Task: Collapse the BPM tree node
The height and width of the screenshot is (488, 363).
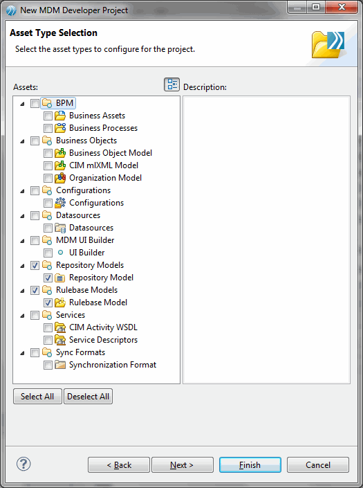Action: pos(22,104)
